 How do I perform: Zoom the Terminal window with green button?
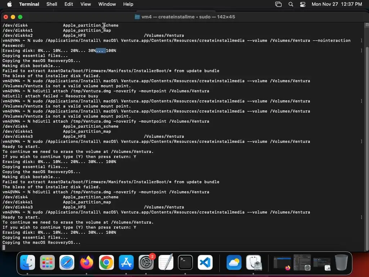coord(20,17)
